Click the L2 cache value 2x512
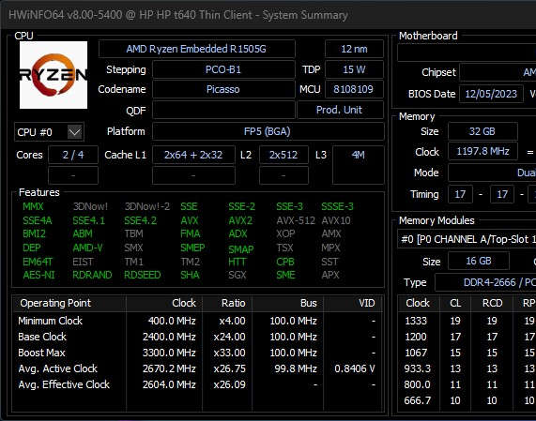The width and height of the screenshot is (536, 421). [283, 155]
